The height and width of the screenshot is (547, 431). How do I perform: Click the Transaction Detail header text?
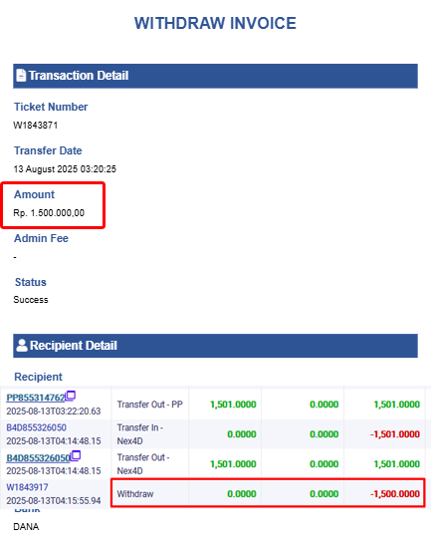(79, 76)
